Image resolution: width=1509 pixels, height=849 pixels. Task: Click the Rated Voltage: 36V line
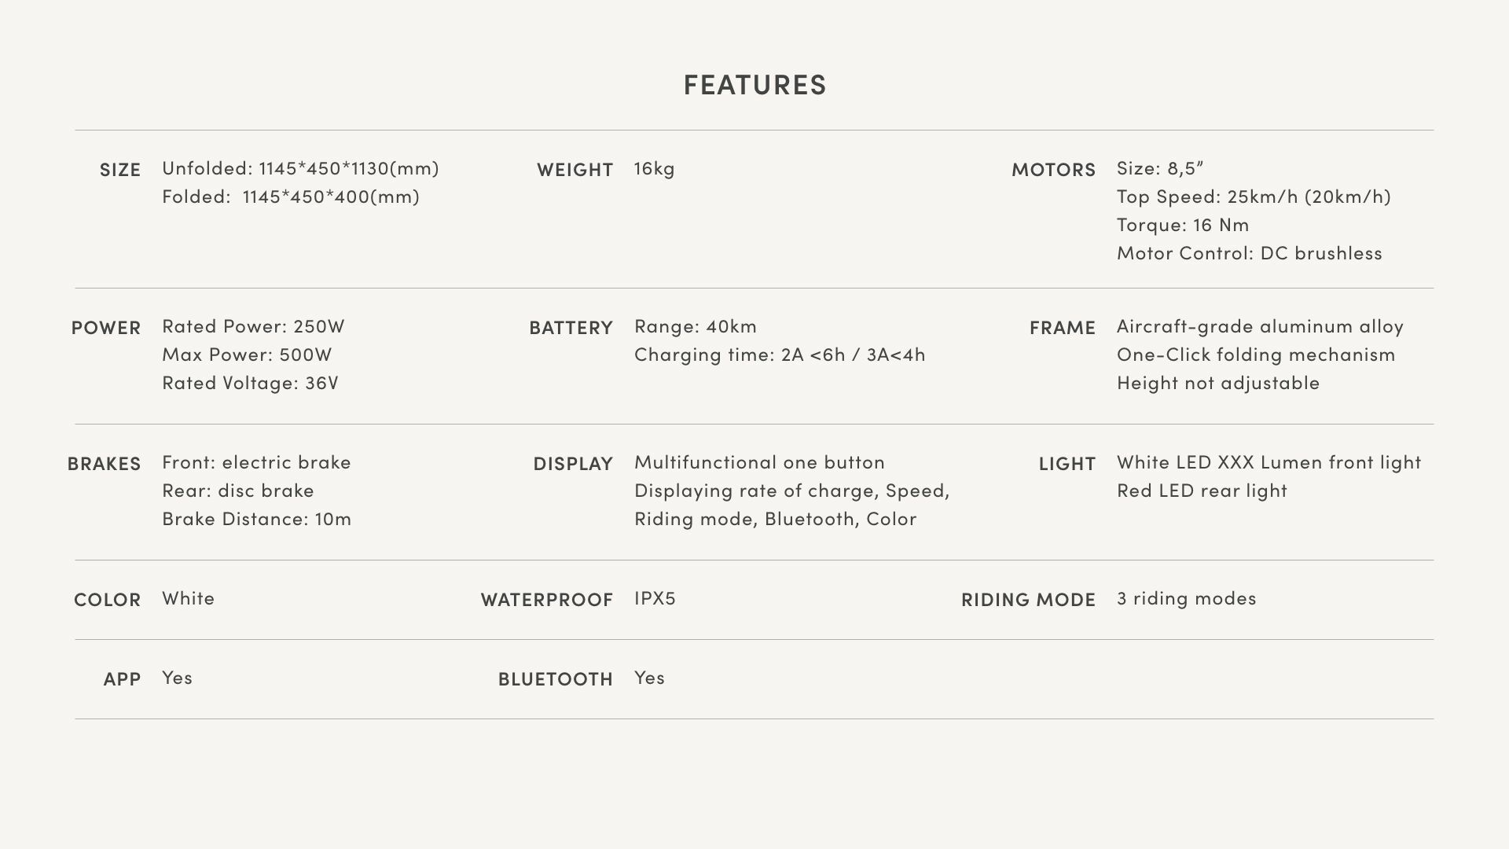pyautogui.click(x=250, y=383)
